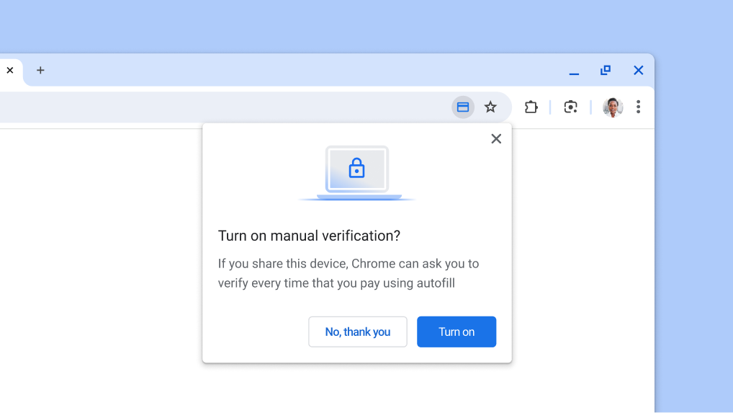Open a new tab with the plus button
Viewport: 733px width, 413px height.
click(40, 70)
